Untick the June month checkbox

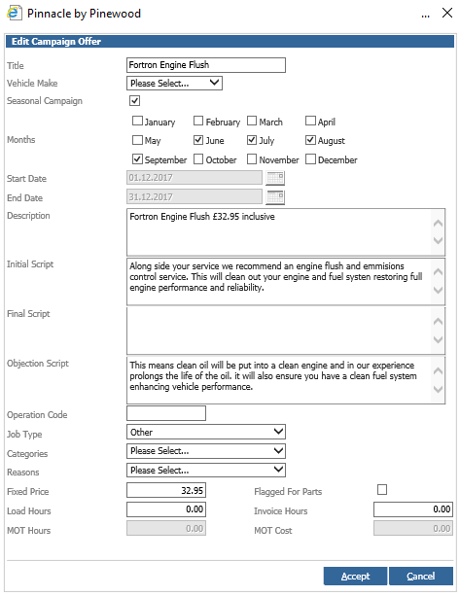(x=198, y=140)
